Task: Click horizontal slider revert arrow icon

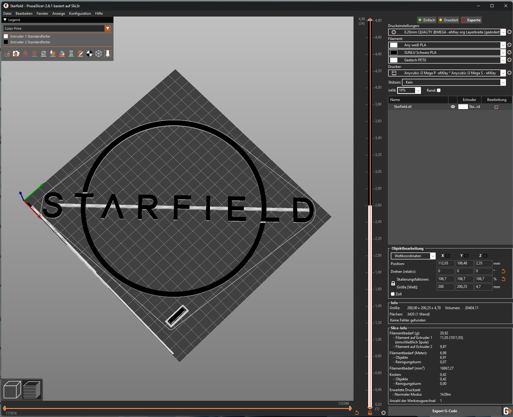Action: point(357,413)
